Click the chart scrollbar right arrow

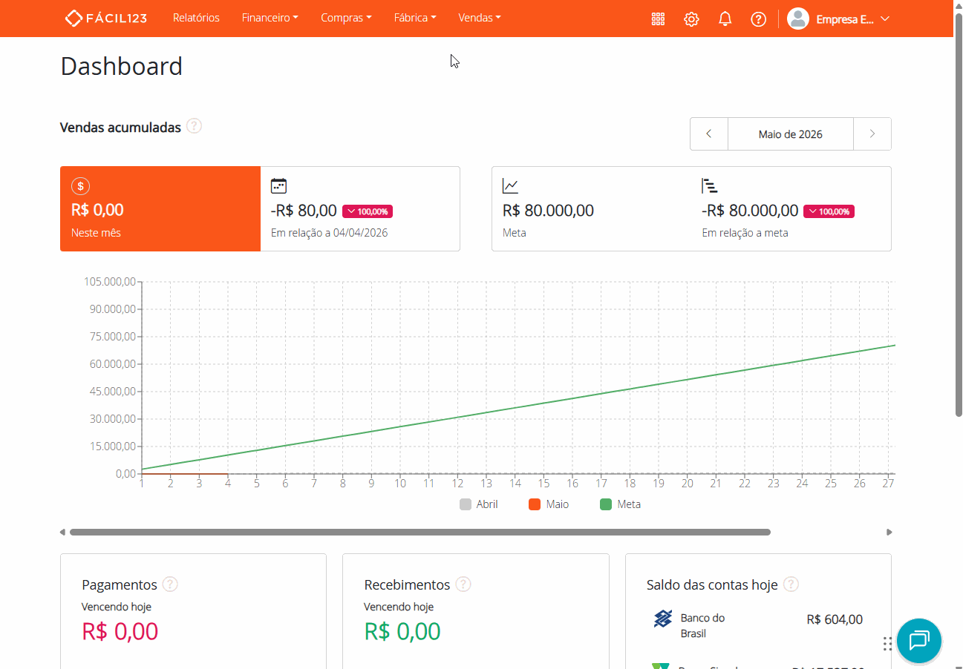tap(889, 532)
